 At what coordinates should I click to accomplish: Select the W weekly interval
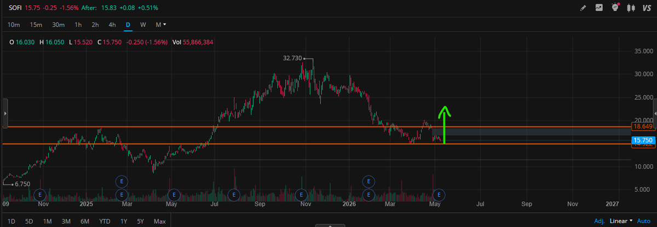tap(143, 25)
